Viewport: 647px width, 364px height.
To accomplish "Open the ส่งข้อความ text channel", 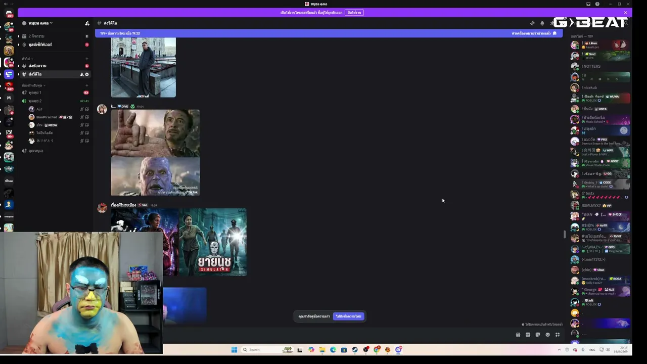I will click(x=55, y=66).
